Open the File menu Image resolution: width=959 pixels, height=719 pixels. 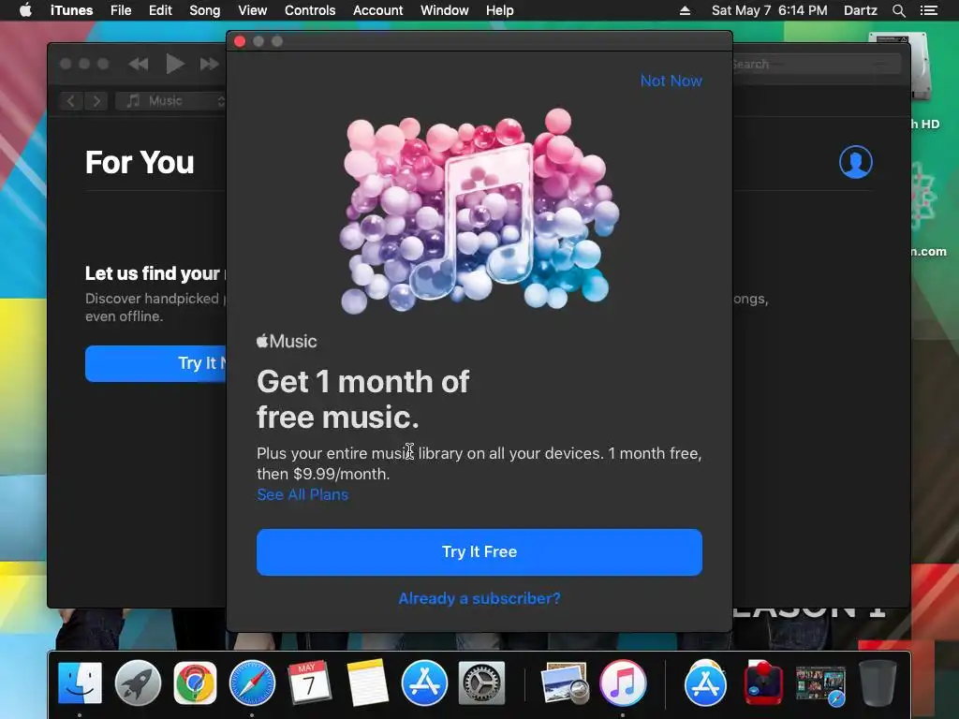tap(121, 10)
